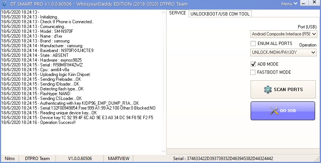This screenshot has height=163, width=321.
Task: Click log line starting 'Device key:1C 92 99'
Action: click(77, 118)
